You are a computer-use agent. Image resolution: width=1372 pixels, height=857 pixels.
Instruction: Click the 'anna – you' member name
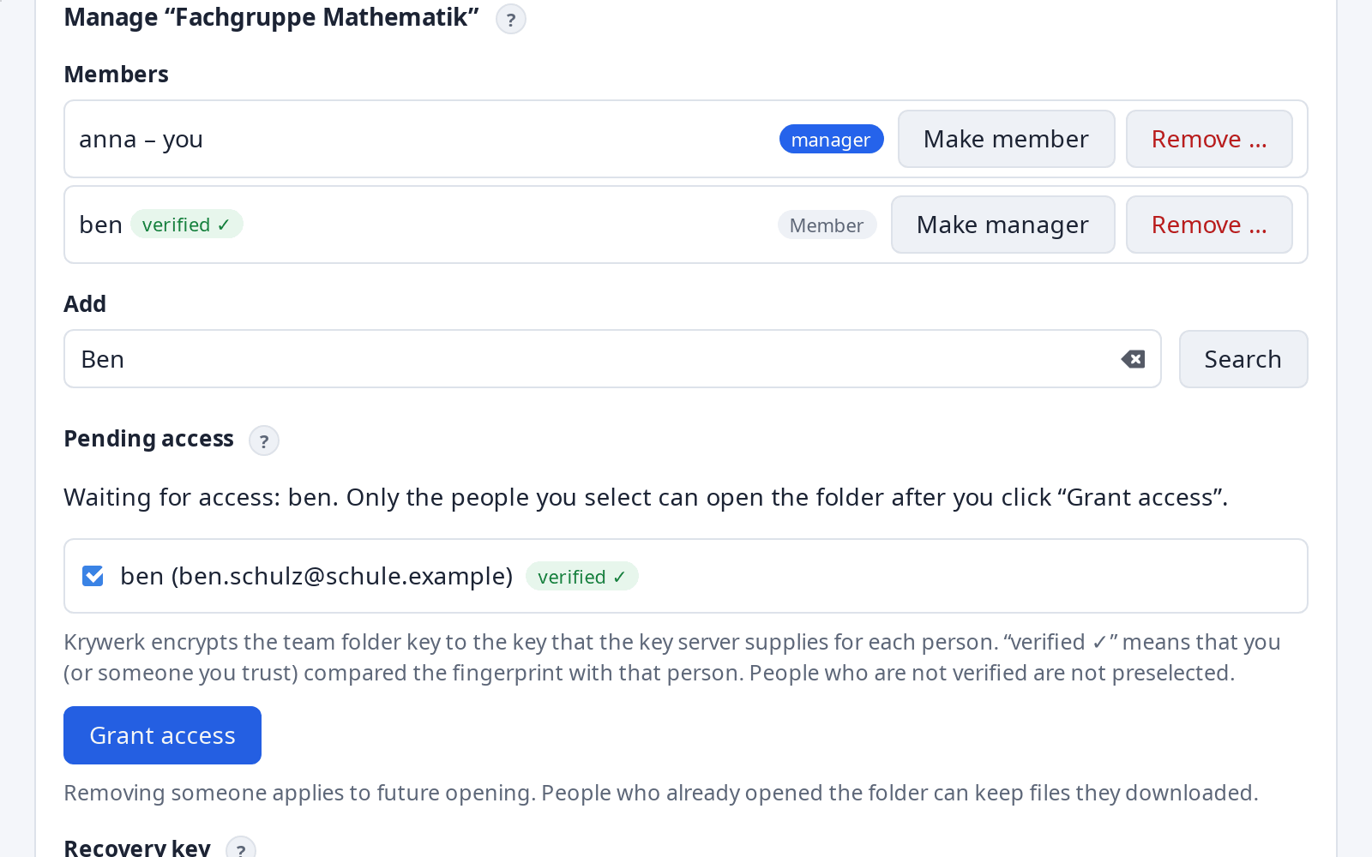pos(141,139)
